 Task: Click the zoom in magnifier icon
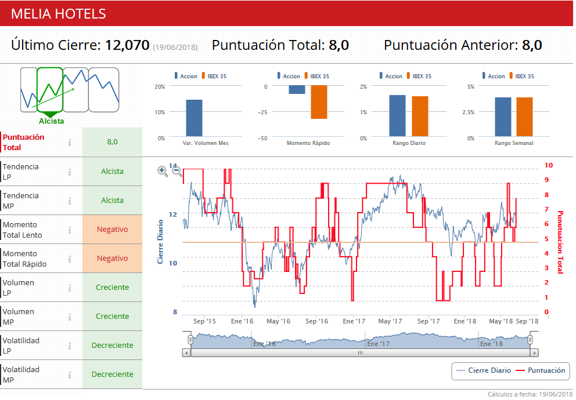[x=163, y=171]
